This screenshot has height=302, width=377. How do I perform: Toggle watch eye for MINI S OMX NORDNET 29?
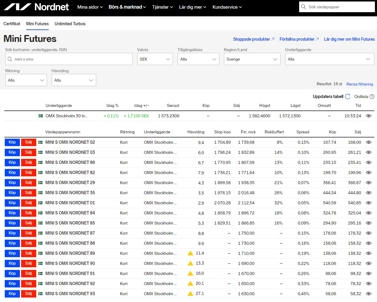click(x=369, y=183)
